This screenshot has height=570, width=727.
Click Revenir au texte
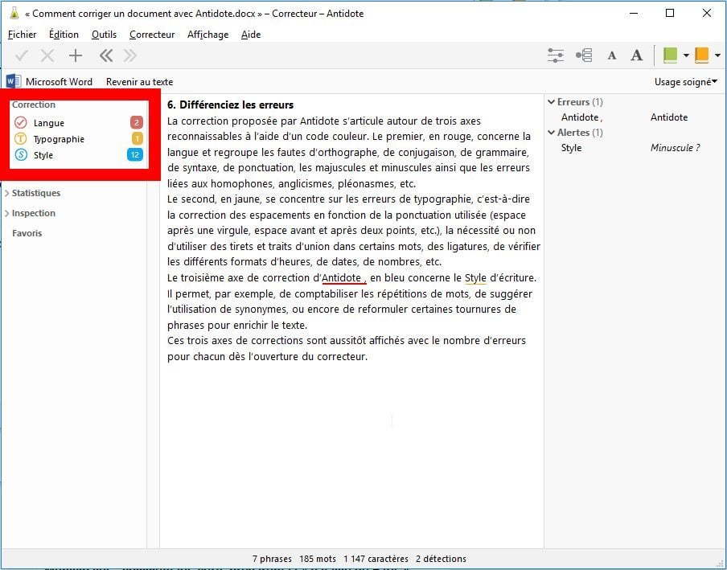pos(140,82)
